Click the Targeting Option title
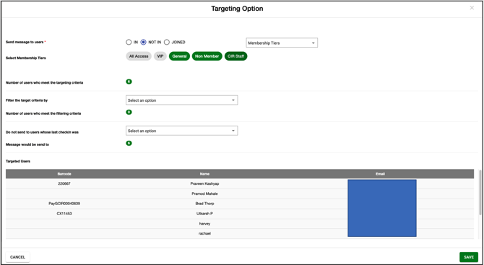The height and width of the screenshot is (265, 484). (x=237, y=9)
